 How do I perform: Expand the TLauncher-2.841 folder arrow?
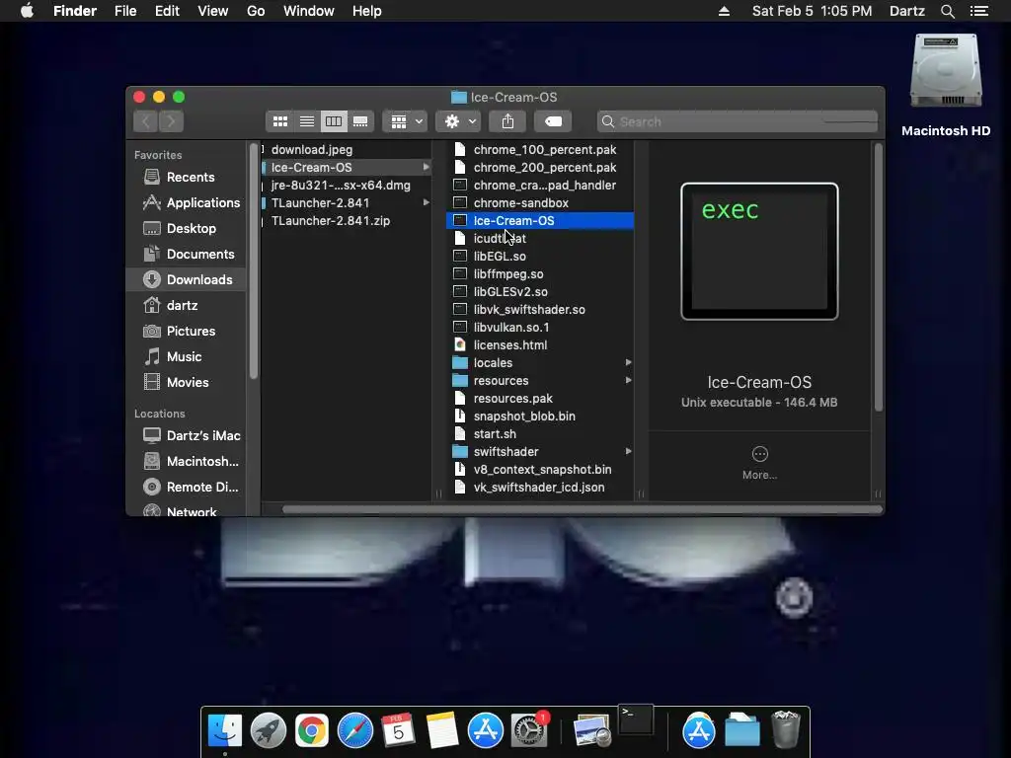pos(427,203)
